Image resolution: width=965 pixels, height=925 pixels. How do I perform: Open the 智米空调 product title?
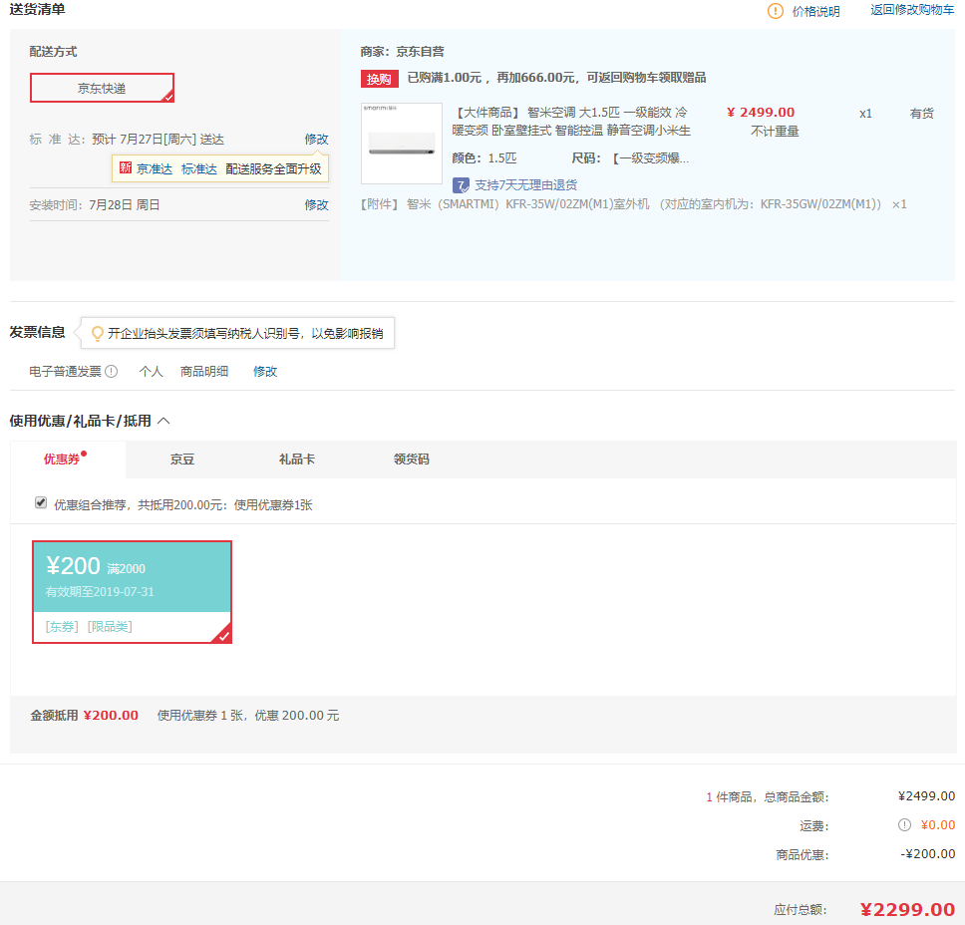click(x=571, y=122)
